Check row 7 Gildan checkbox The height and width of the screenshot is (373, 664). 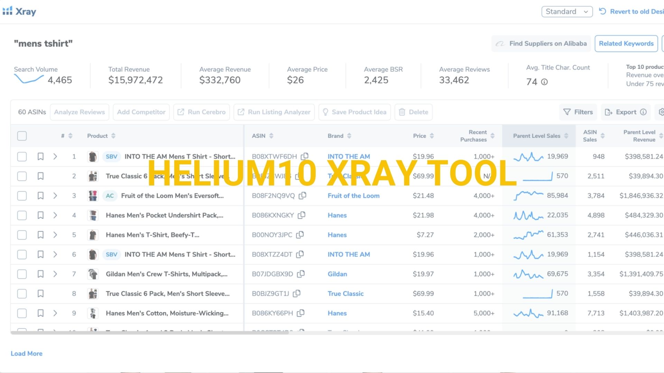(x=22, y=274)
